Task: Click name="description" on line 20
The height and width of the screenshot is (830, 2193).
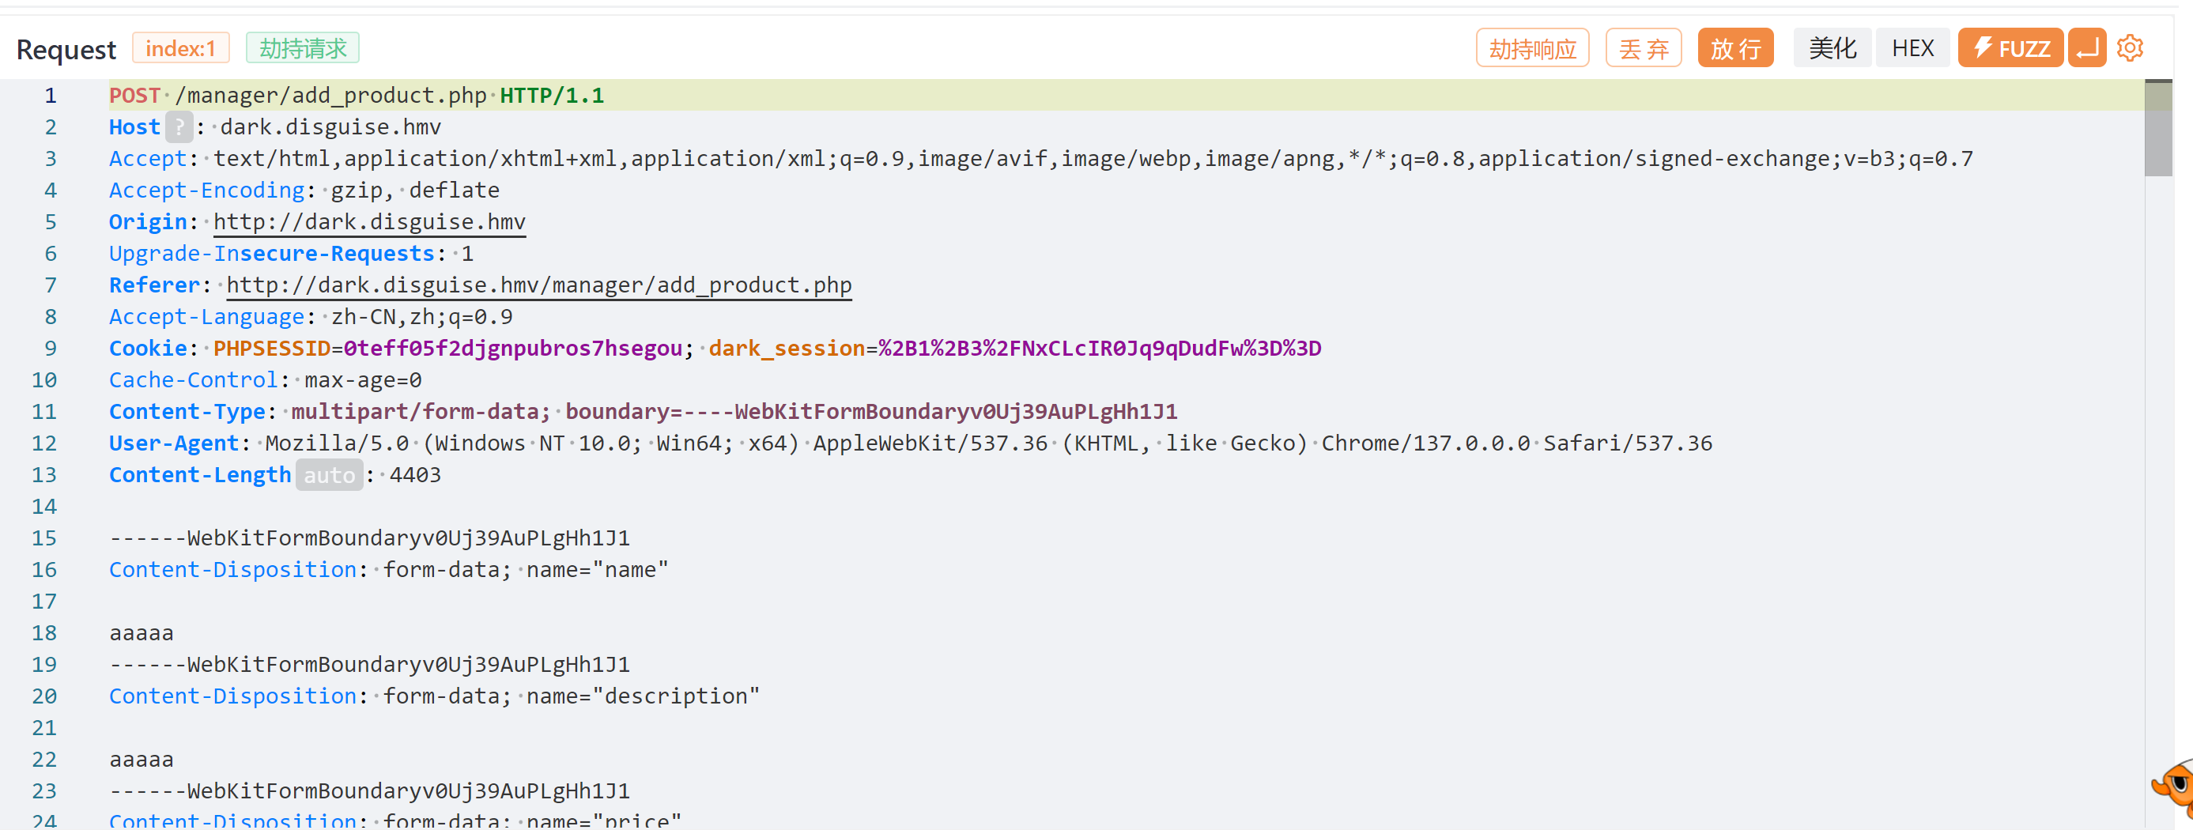Action: pos(643,696)
